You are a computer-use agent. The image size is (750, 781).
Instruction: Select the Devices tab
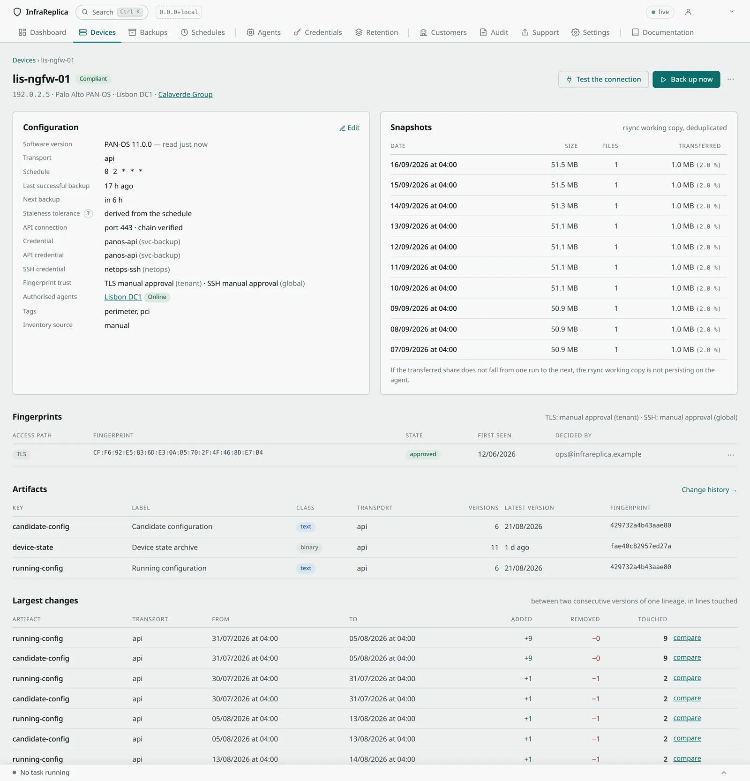pos(97,32)
